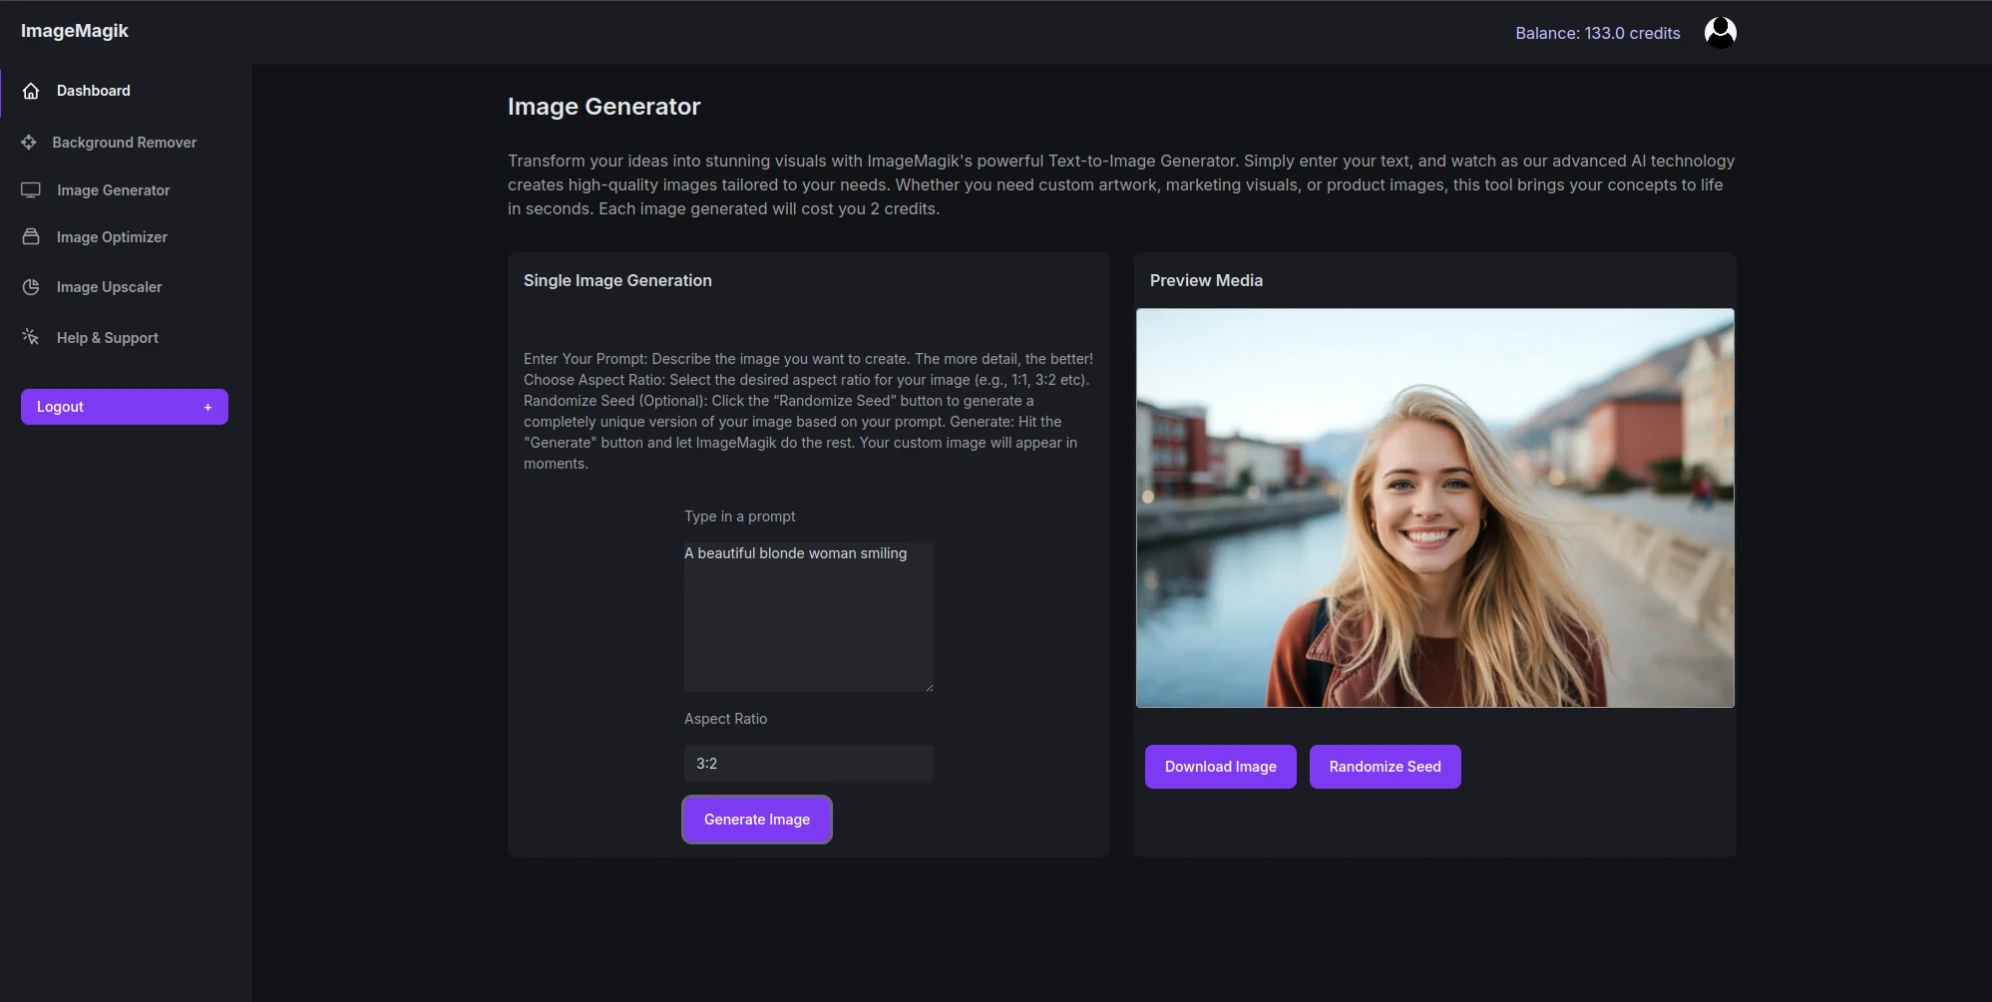Click the Help & Support icon
1992x1002 pixels.
pos(31,337)
